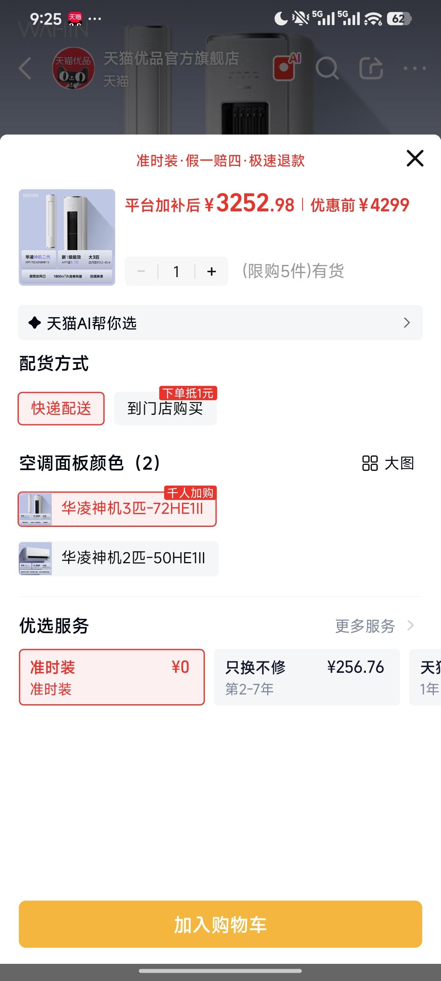441x981 pixels.
Task: Choose 华凌神机3匹-72HE1II model
Action: [117, 509]
